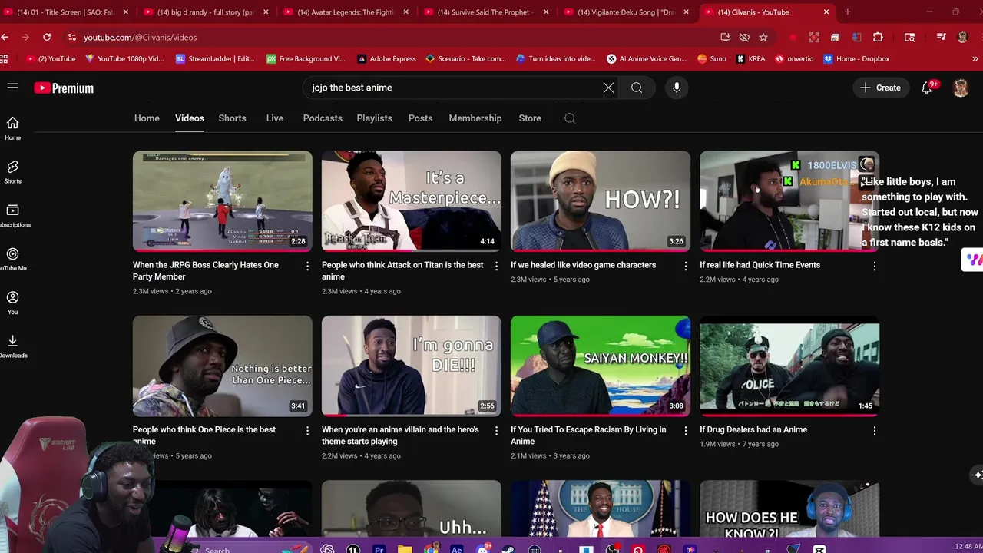Open the Adobe Express bookmark
This screenshot has height=553, width=983.
[386, 58]
